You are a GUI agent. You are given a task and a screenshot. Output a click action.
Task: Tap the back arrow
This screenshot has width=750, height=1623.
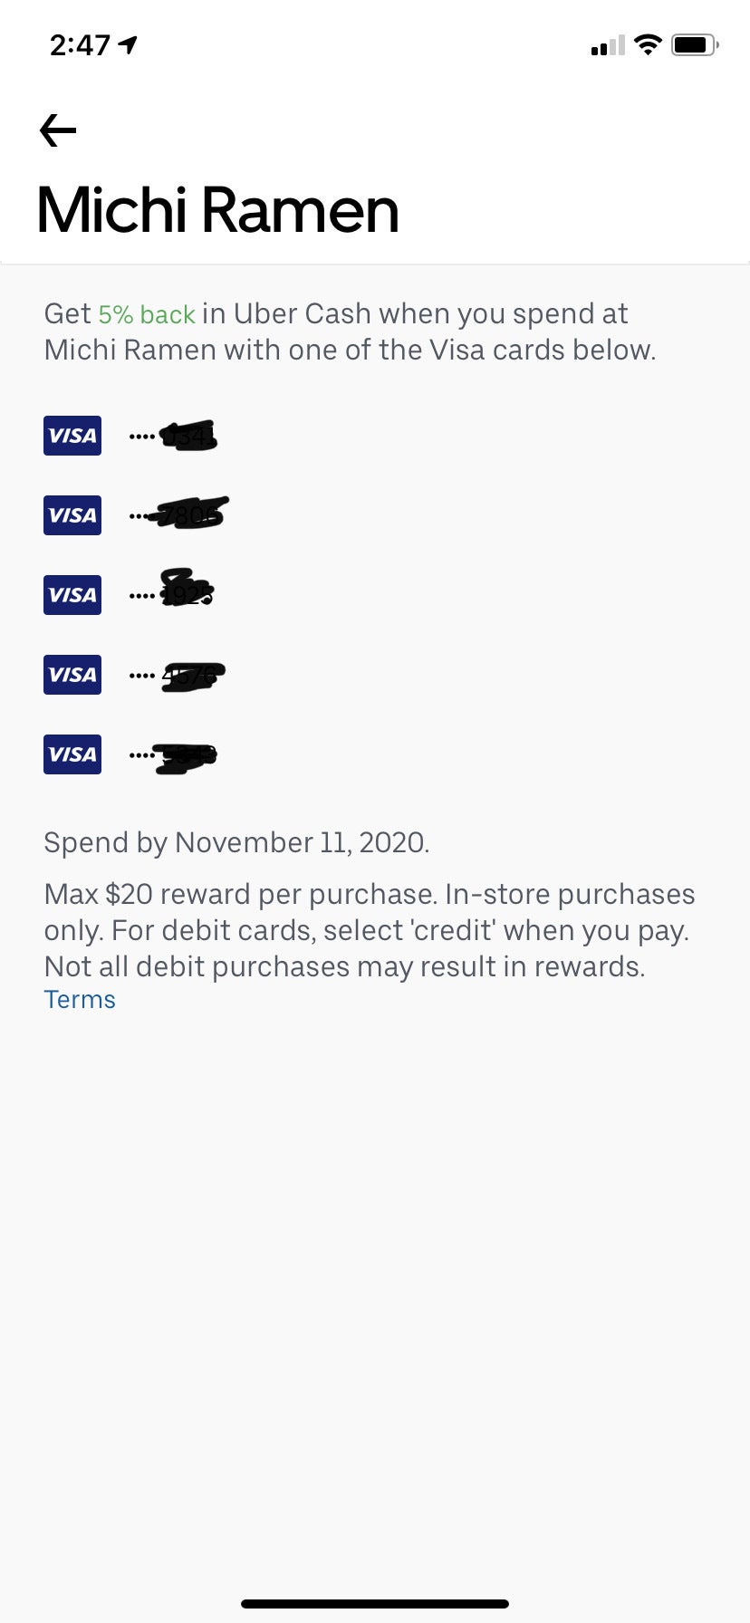(x=58, y=130)
